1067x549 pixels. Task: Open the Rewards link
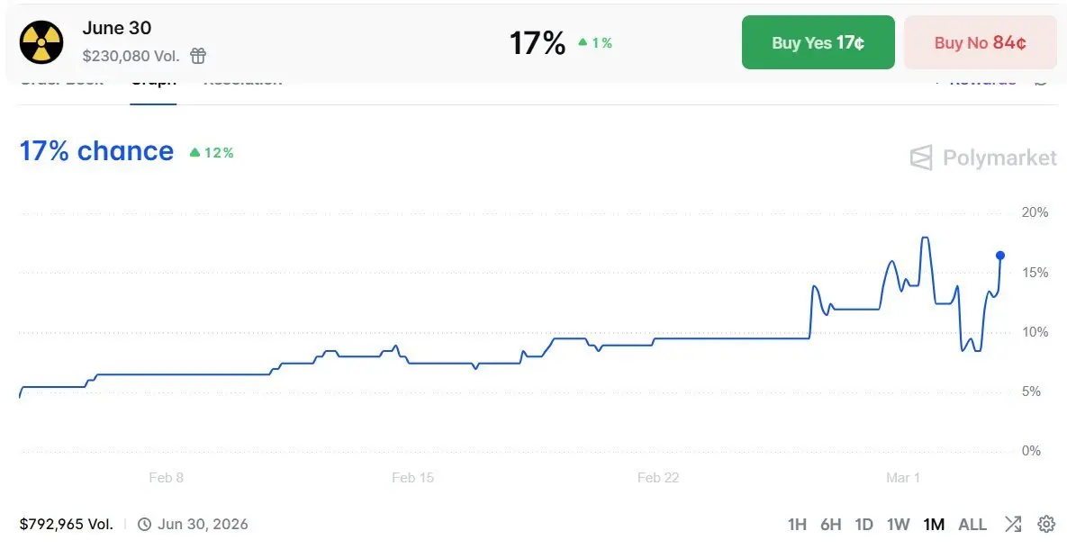[x=981, y=83]
